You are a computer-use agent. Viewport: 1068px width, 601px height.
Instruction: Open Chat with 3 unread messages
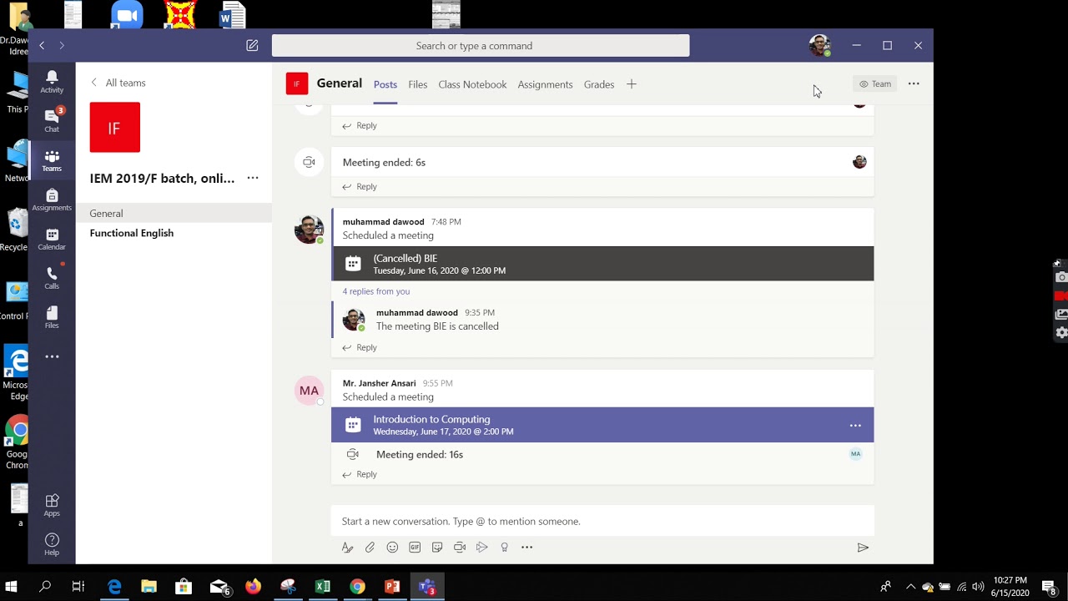(x=52, y=120)
